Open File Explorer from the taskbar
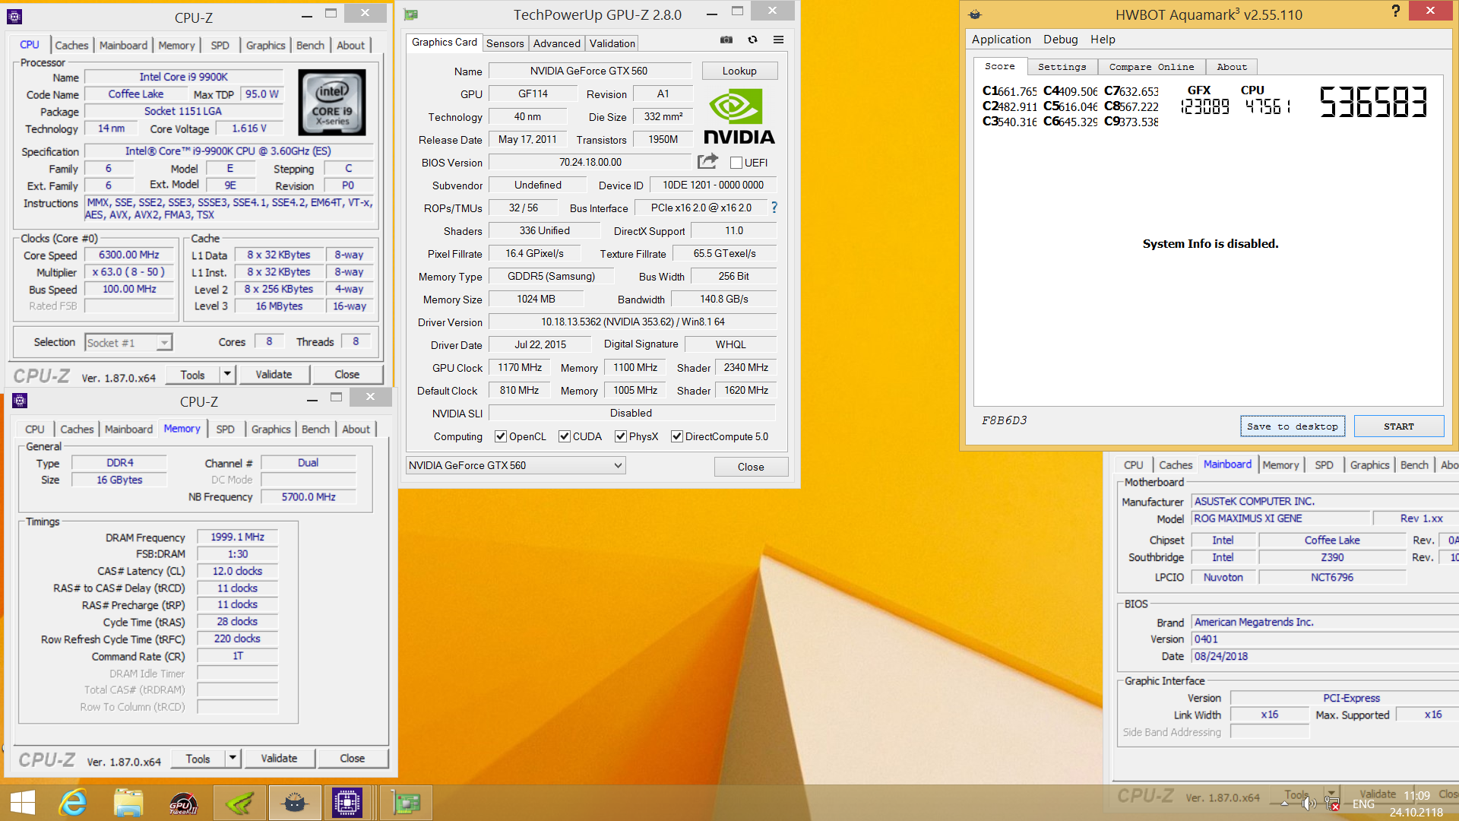1459x821 pixels. coord(128,803)
